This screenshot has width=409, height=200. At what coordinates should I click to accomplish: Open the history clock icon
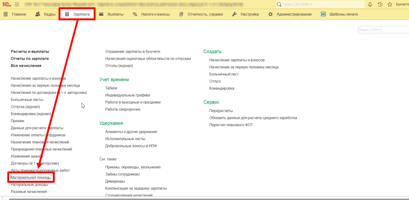point(380,4)
